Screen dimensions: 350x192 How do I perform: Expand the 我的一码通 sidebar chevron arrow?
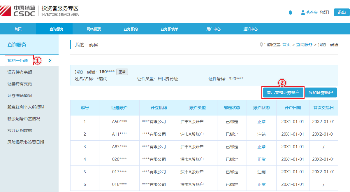(x=50, y=60)
